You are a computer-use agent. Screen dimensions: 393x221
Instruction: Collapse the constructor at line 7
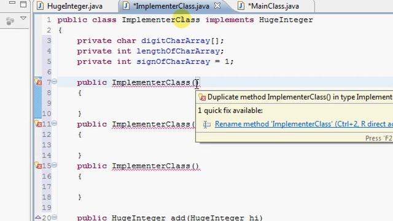click(55, 82)
